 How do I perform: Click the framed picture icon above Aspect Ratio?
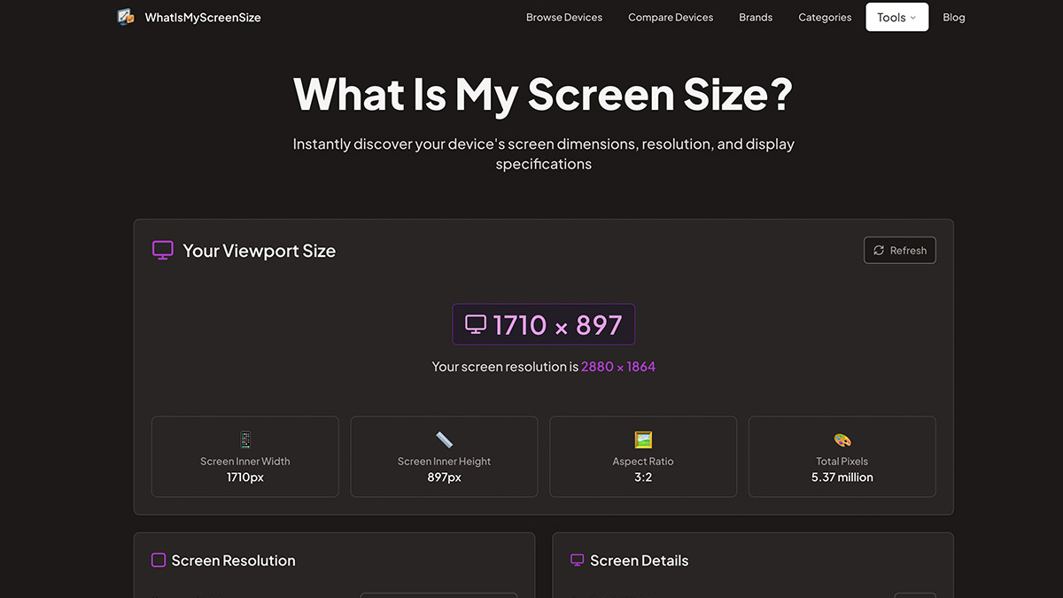(x=643, y=439)
